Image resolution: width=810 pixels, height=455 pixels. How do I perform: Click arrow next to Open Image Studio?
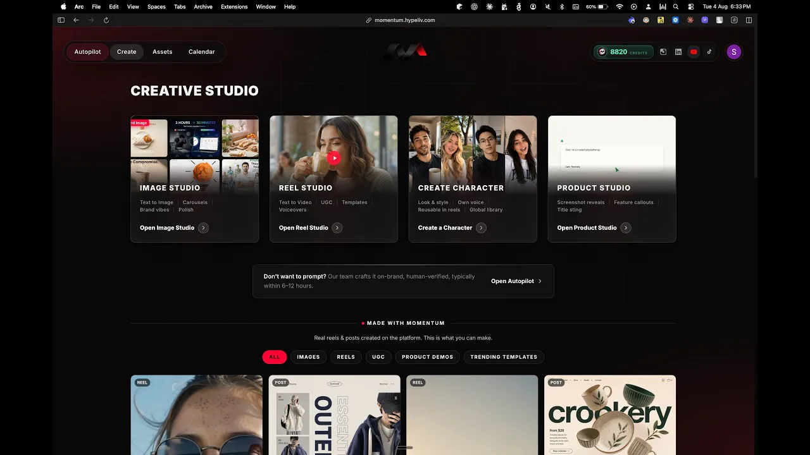tap(203, 227)
